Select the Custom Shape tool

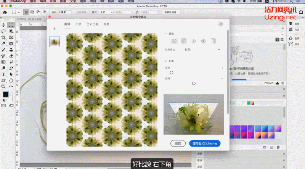(x=3, y=80)
